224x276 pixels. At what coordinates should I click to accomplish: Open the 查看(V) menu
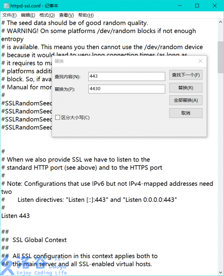tap(66, 15)
